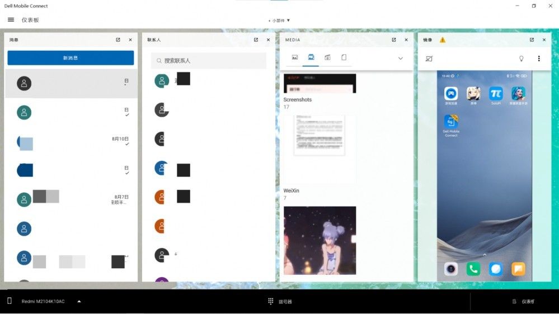Open the first selected message conversation
Screen dimensions: 559x314
71,84
